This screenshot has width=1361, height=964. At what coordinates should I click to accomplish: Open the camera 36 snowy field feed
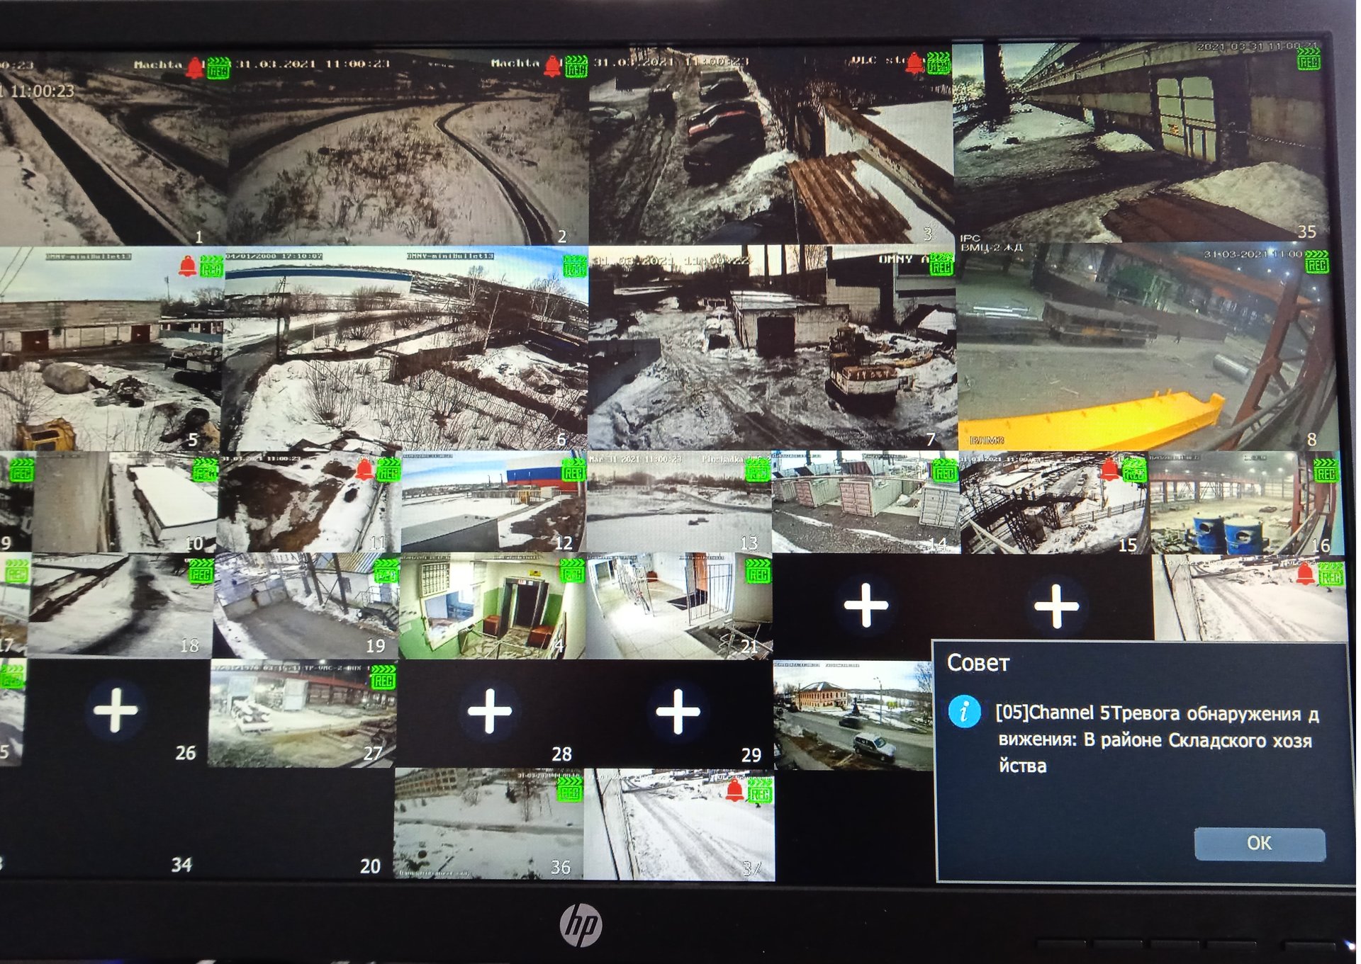tap(488, 825)
